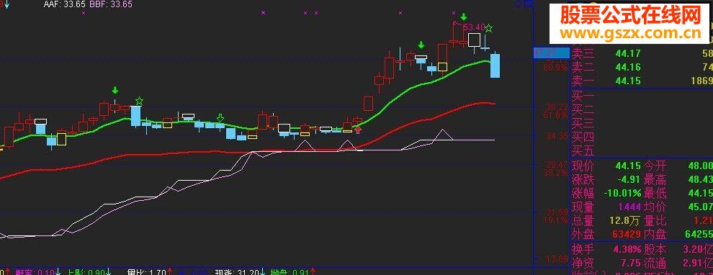Select the 44.17 ask price
The image size is (713, 275).
point(628,54)
